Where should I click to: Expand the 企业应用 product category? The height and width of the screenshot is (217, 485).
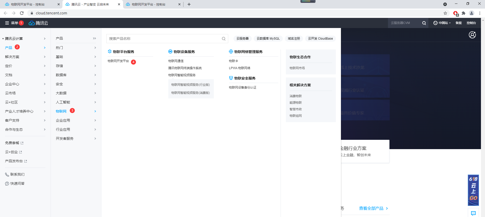coord(76,120)
